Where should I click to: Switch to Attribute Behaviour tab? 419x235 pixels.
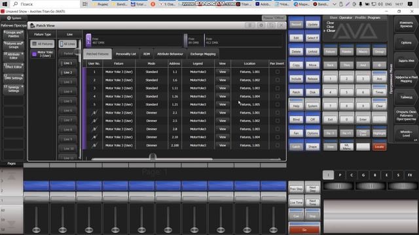(x=170, y=54)
